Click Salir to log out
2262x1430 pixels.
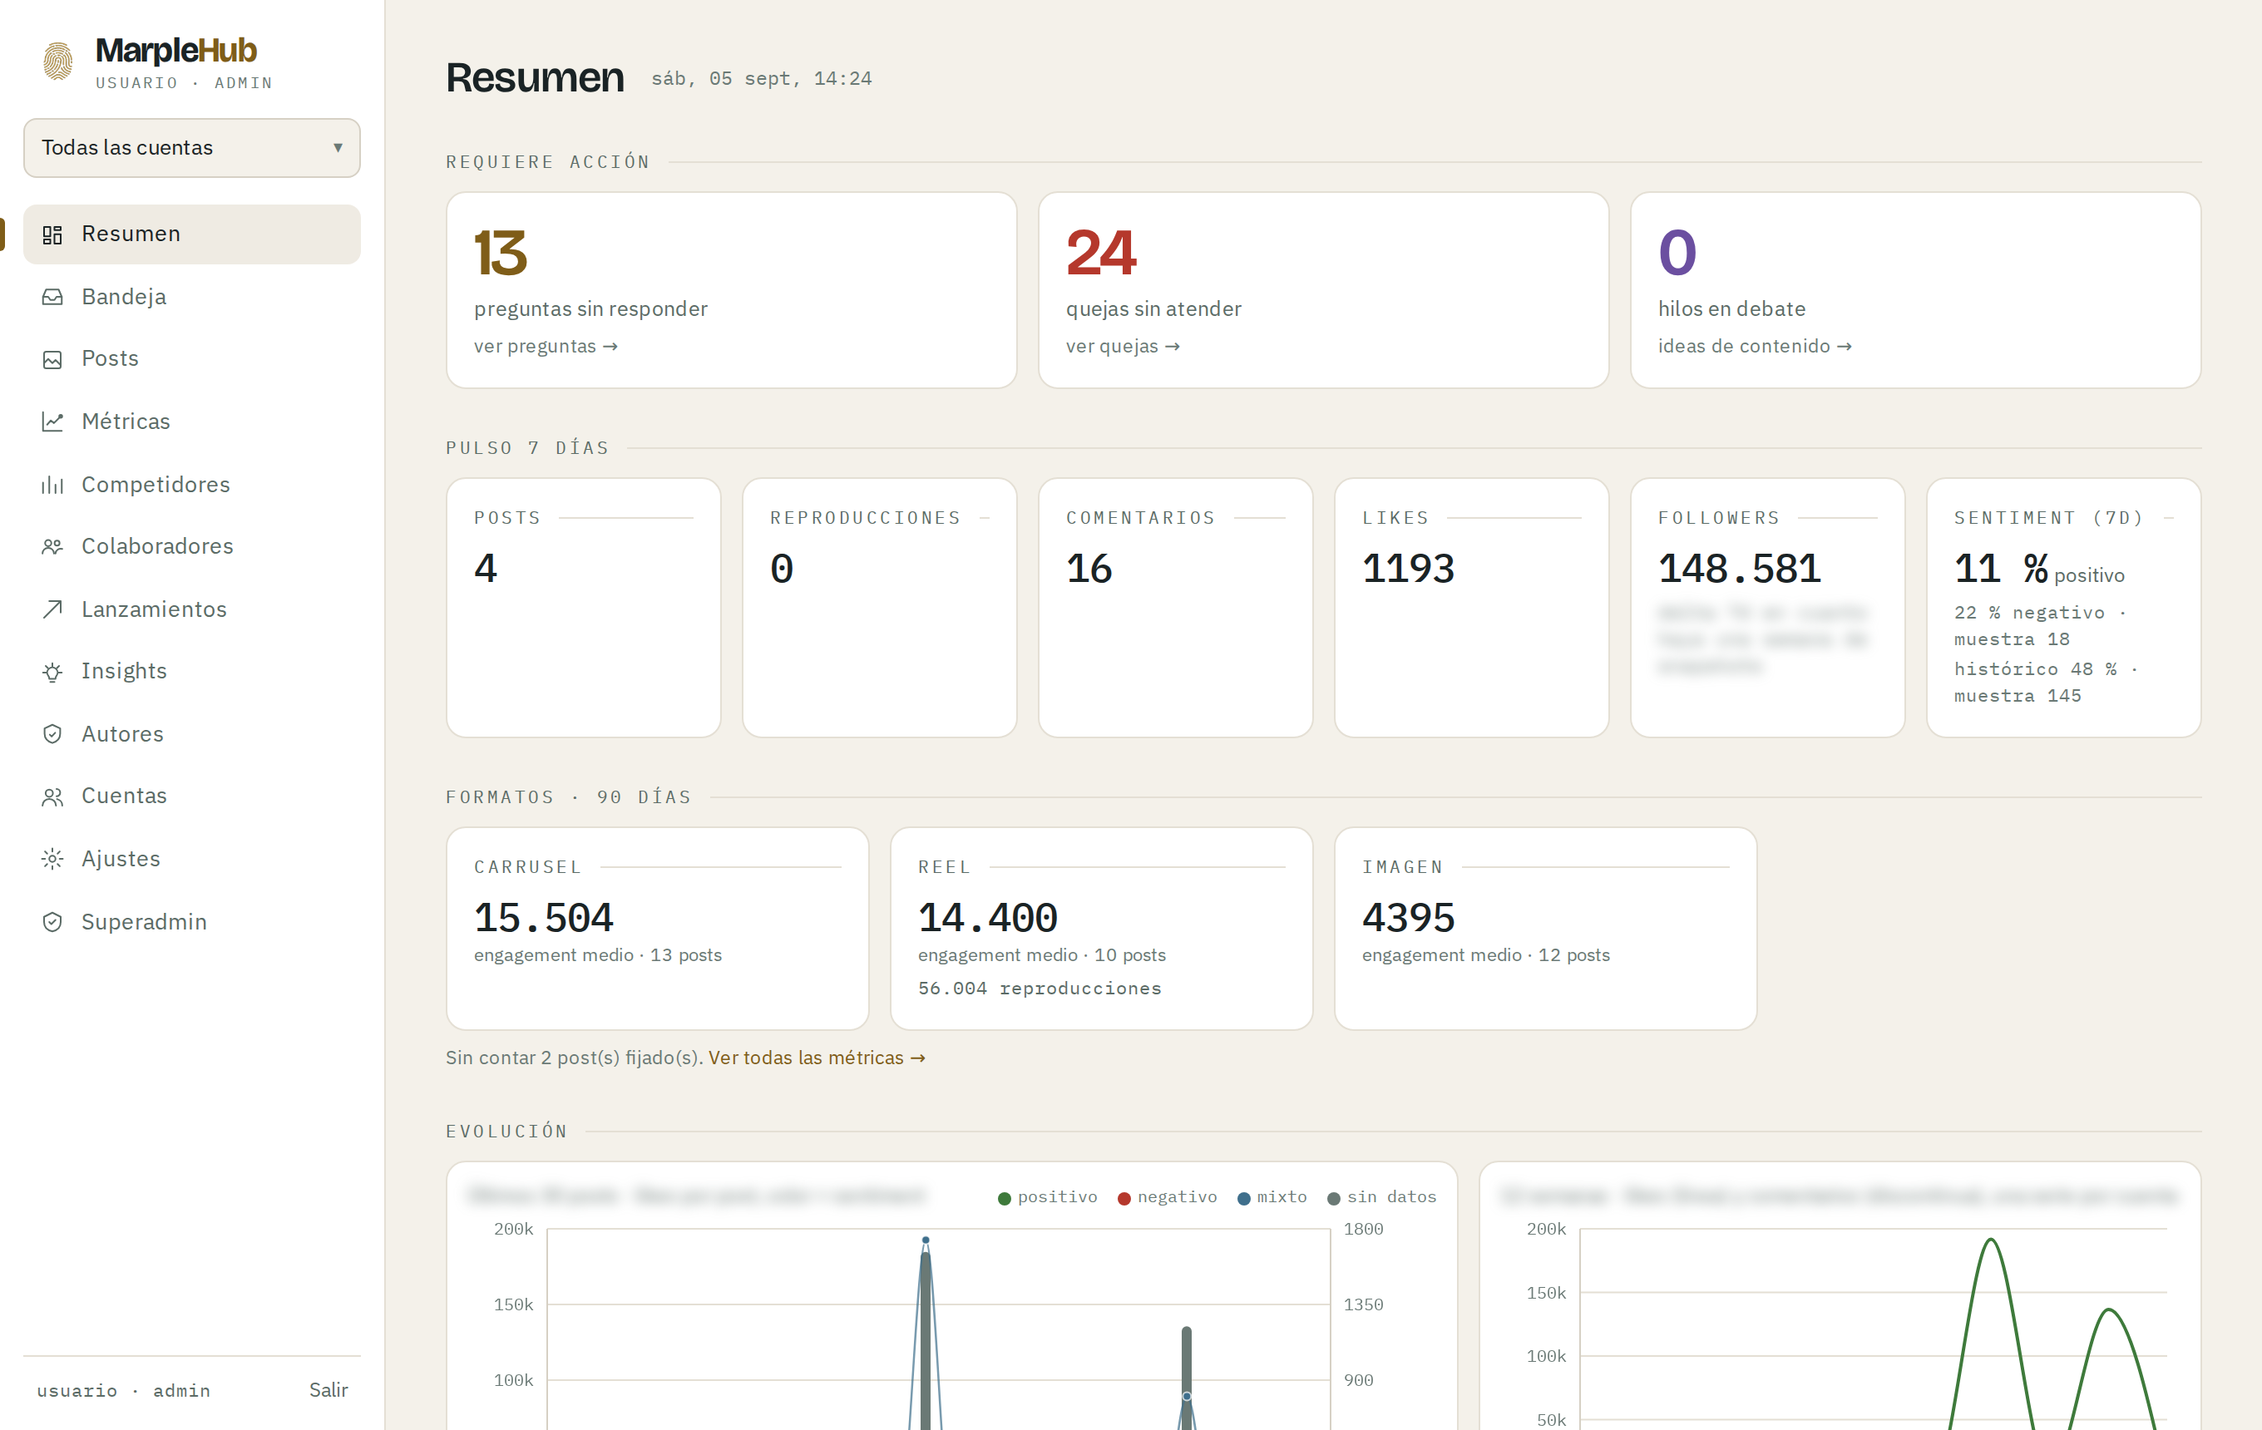click(328, 1389)
